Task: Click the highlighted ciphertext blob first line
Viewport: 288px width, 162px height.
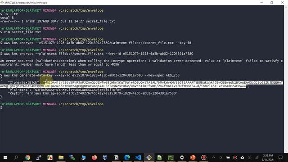Action: (x=164, y=82)
